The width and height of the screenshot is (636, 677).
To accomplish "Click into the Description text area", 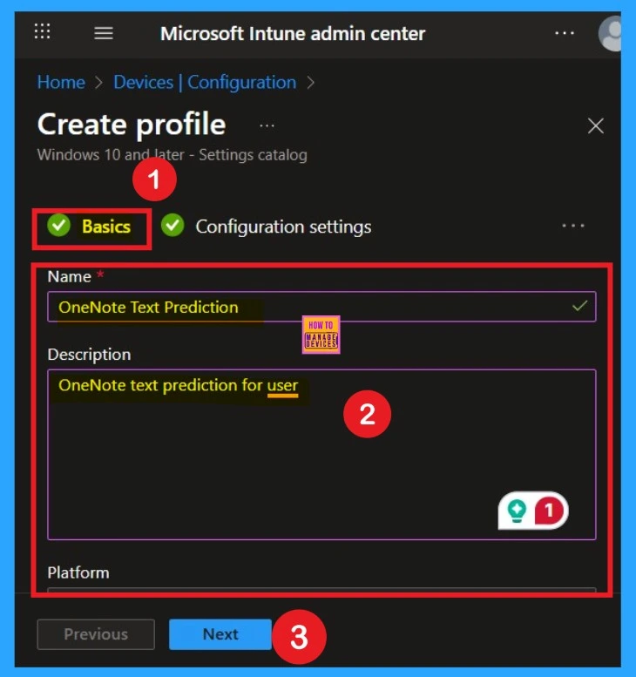I will point(321,454).
